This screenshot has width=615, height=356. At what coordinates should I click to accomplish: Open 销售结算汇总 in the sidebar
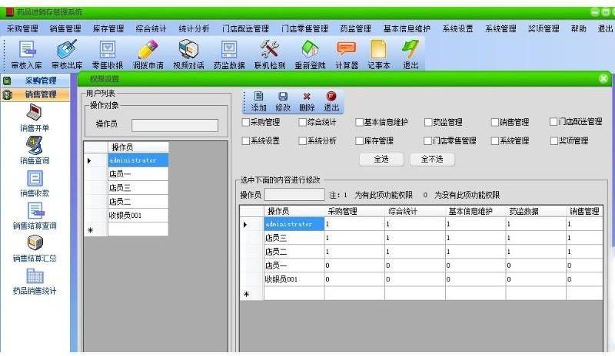35,249
